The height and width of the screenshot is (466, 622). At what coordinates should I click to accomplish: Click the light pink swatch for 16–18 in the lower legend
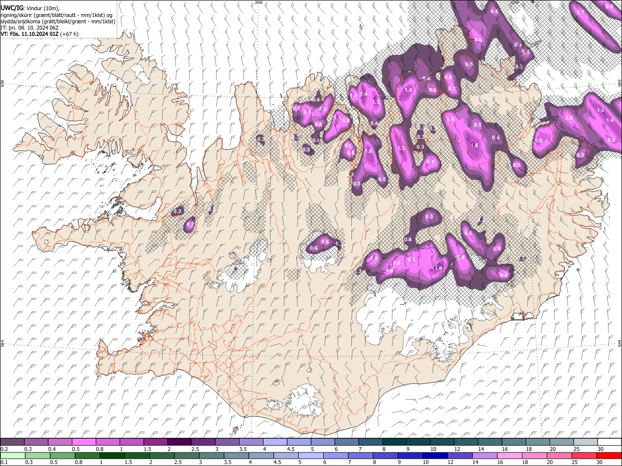tap(509, 455)
